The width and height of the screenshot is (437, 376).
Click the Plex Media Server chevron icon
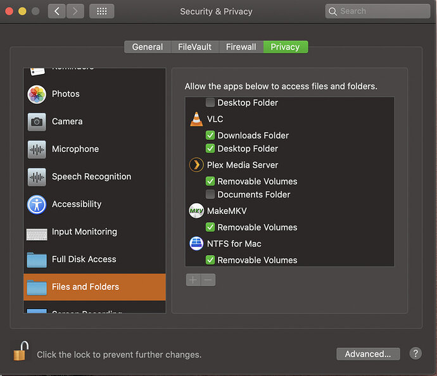pos(196,165)
